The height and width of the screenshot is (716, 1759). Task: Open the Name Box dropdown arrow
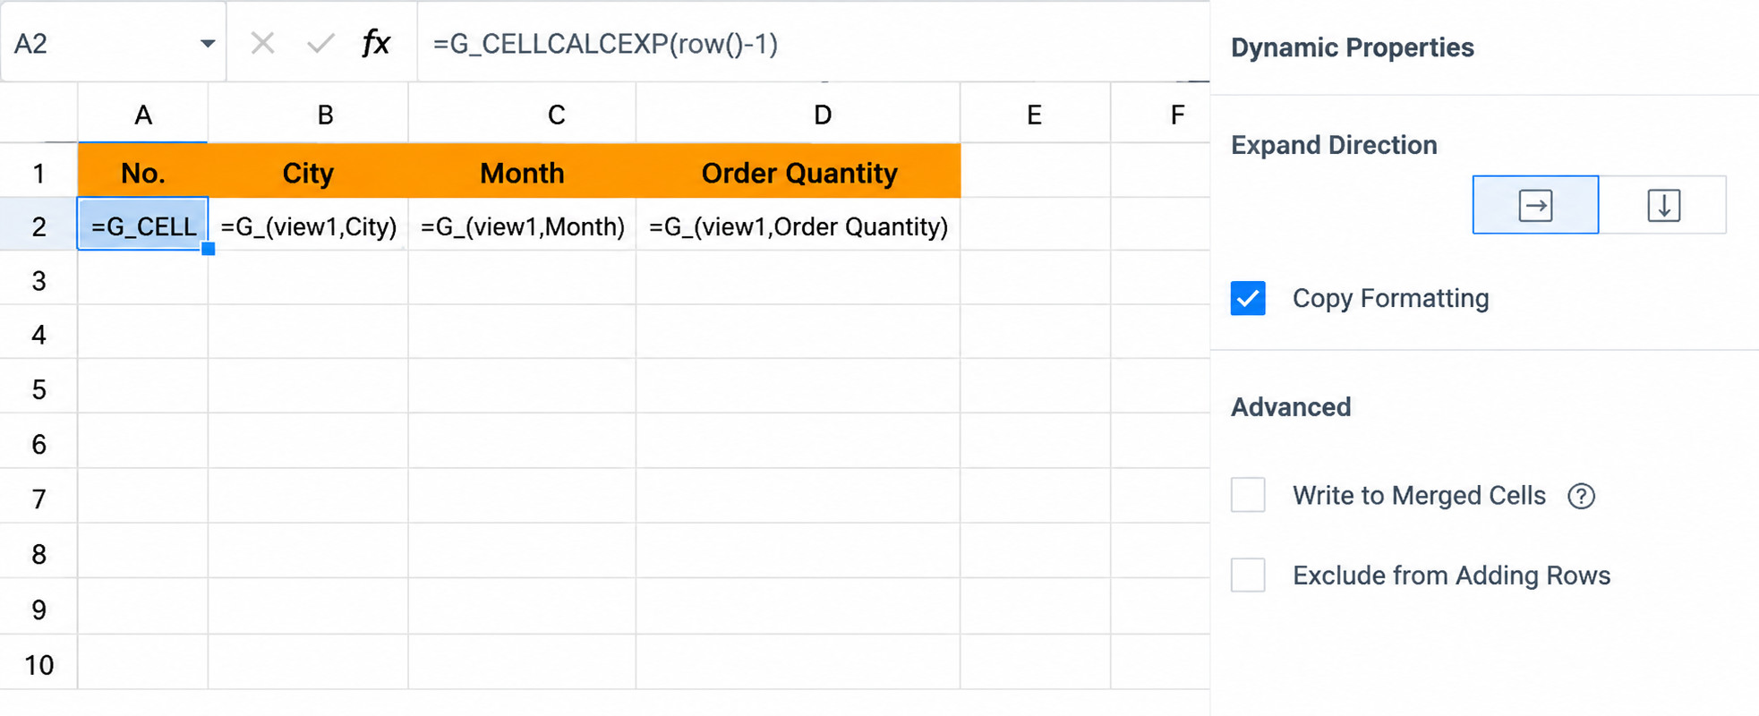point(208,43)
